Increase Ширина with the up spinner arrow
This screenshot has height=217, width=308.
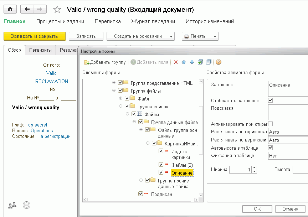click(255, 168)
